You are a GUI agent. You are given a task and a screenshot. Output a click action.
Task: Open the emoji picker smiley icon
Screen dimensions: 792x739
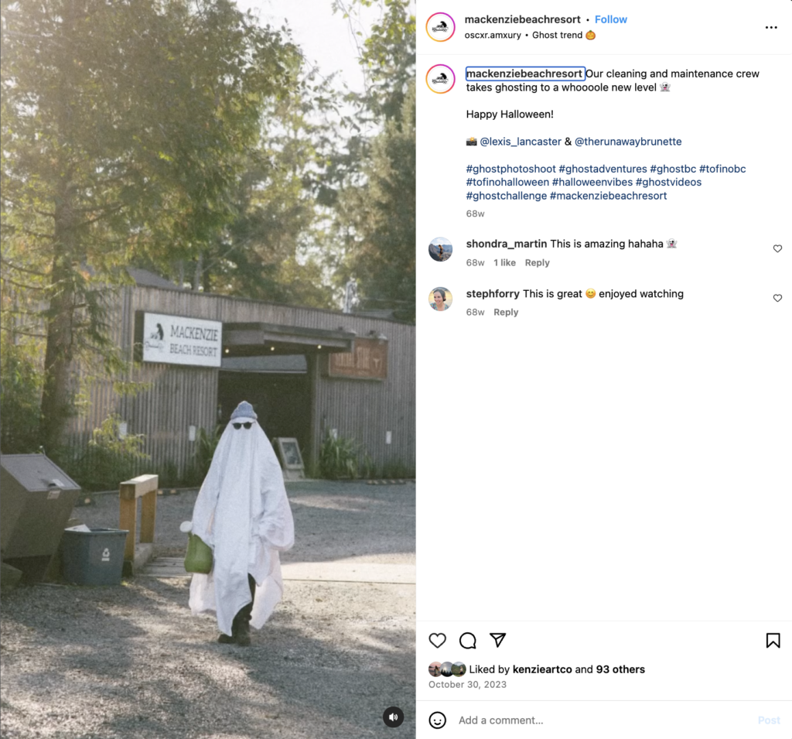pyautogui.click(x=438, y=720)
